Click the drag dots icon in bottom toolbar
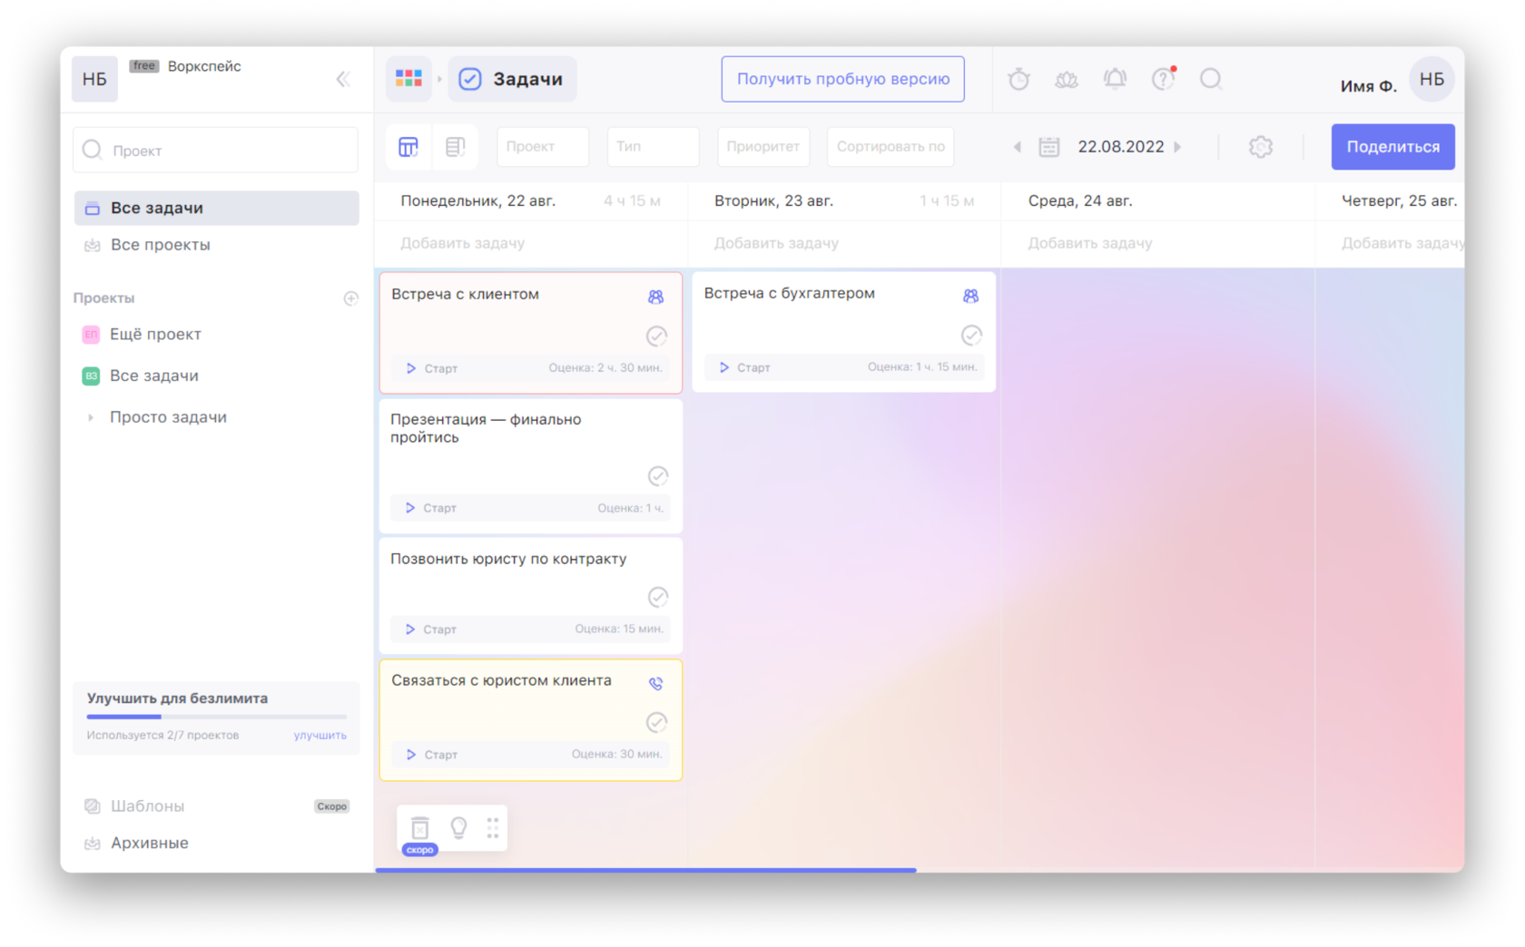The image size is (1525, 947). tap(492, 827)
